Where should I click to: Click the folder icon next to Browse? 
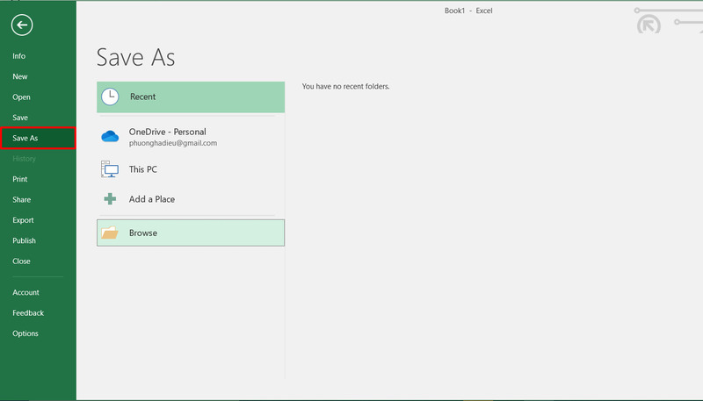point(110,233)
